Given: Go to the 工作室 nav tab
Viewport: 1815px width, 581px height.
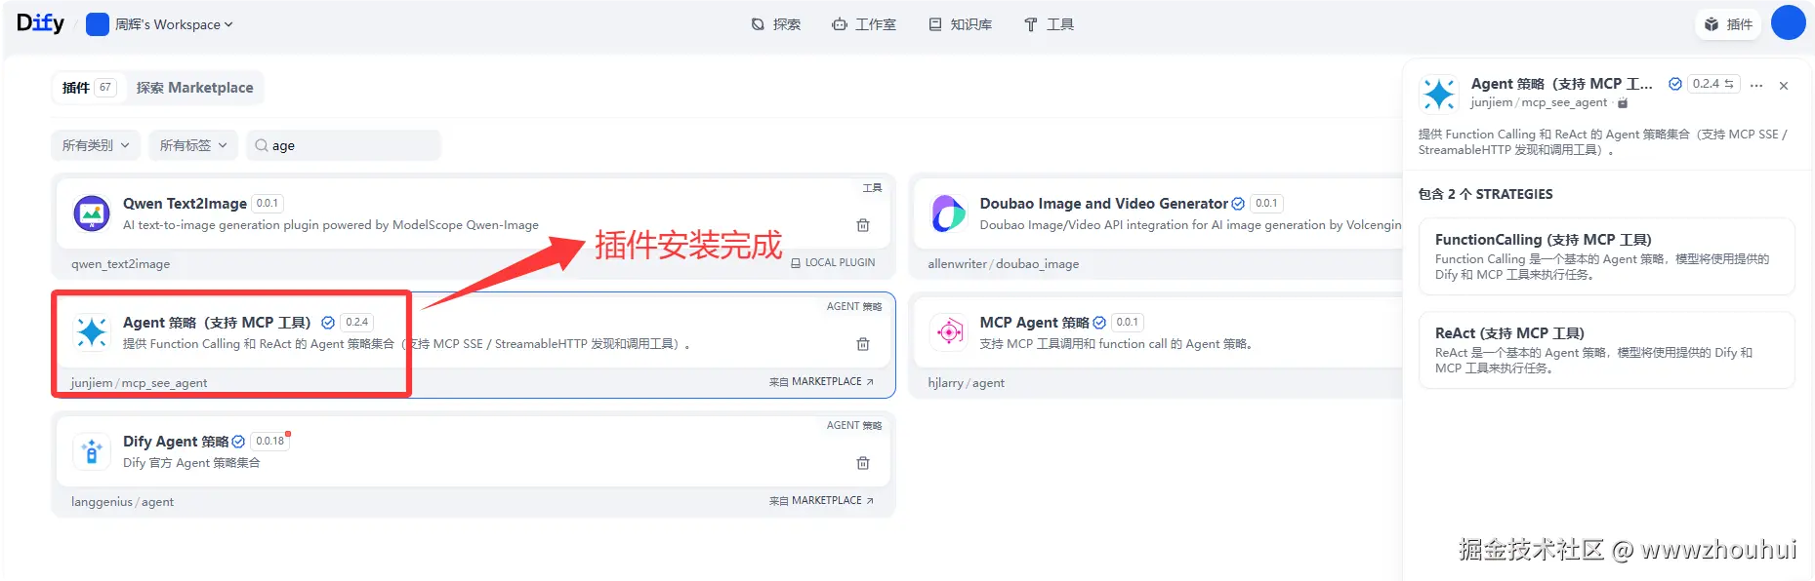Looking at the screenshot, I should coord(864,24).
